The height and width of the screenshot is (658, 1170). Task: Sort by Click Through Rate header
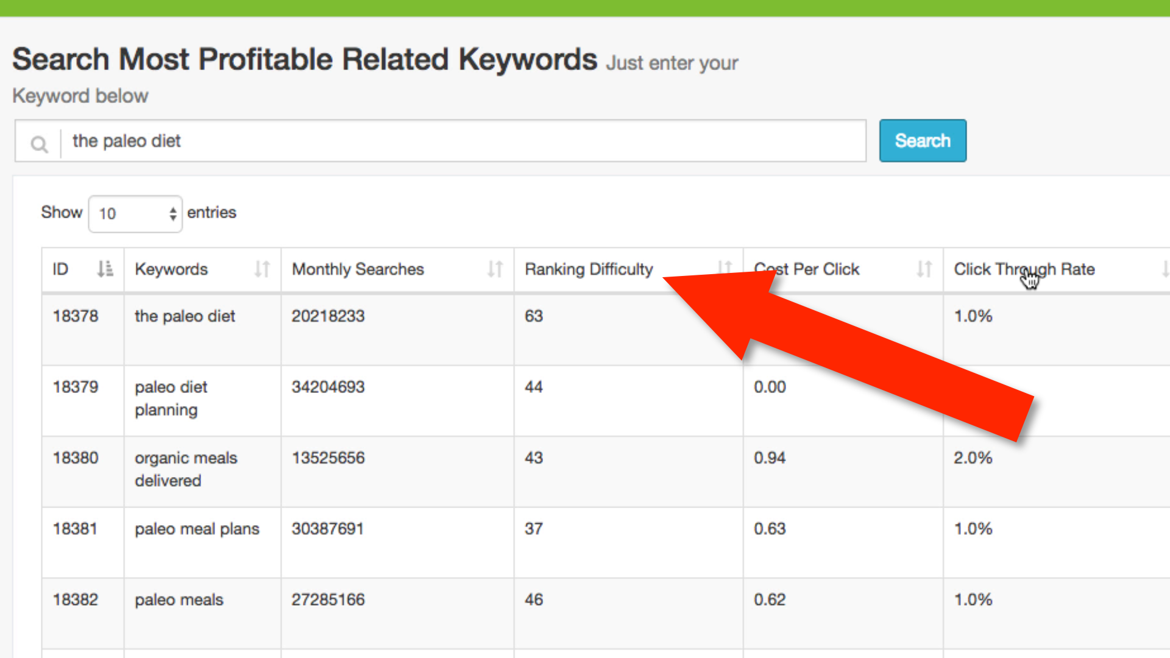point(1024,269)
